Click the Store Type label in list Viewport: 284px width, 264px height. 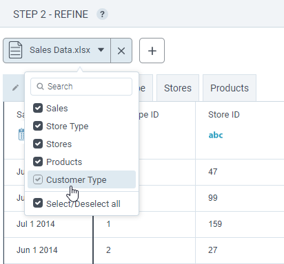(x=68, y=126)
